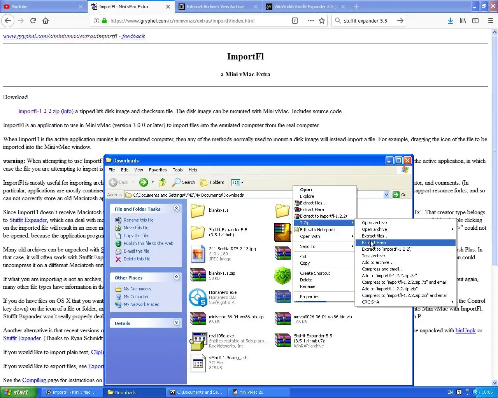Click the Go button in Explorer
Image resolution: width=498 pixels, height=398 pixels.
(x=400, y=195)
